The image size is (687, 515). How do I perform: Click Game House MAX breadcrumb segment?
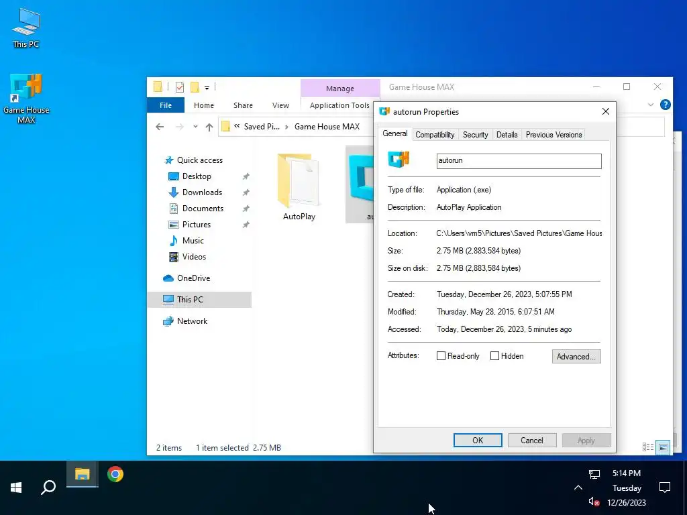pos(327,127)
